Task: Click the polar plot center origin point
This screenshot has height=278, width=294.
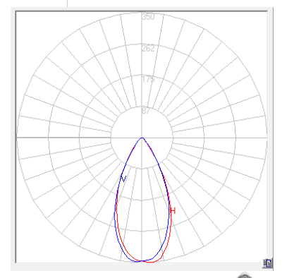Action: [x=142, y=138]
